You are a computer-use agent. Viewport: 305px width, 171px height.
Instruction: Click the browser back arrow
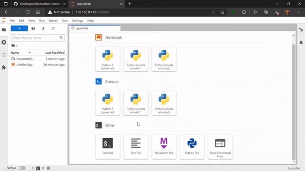tap(7, 12)
